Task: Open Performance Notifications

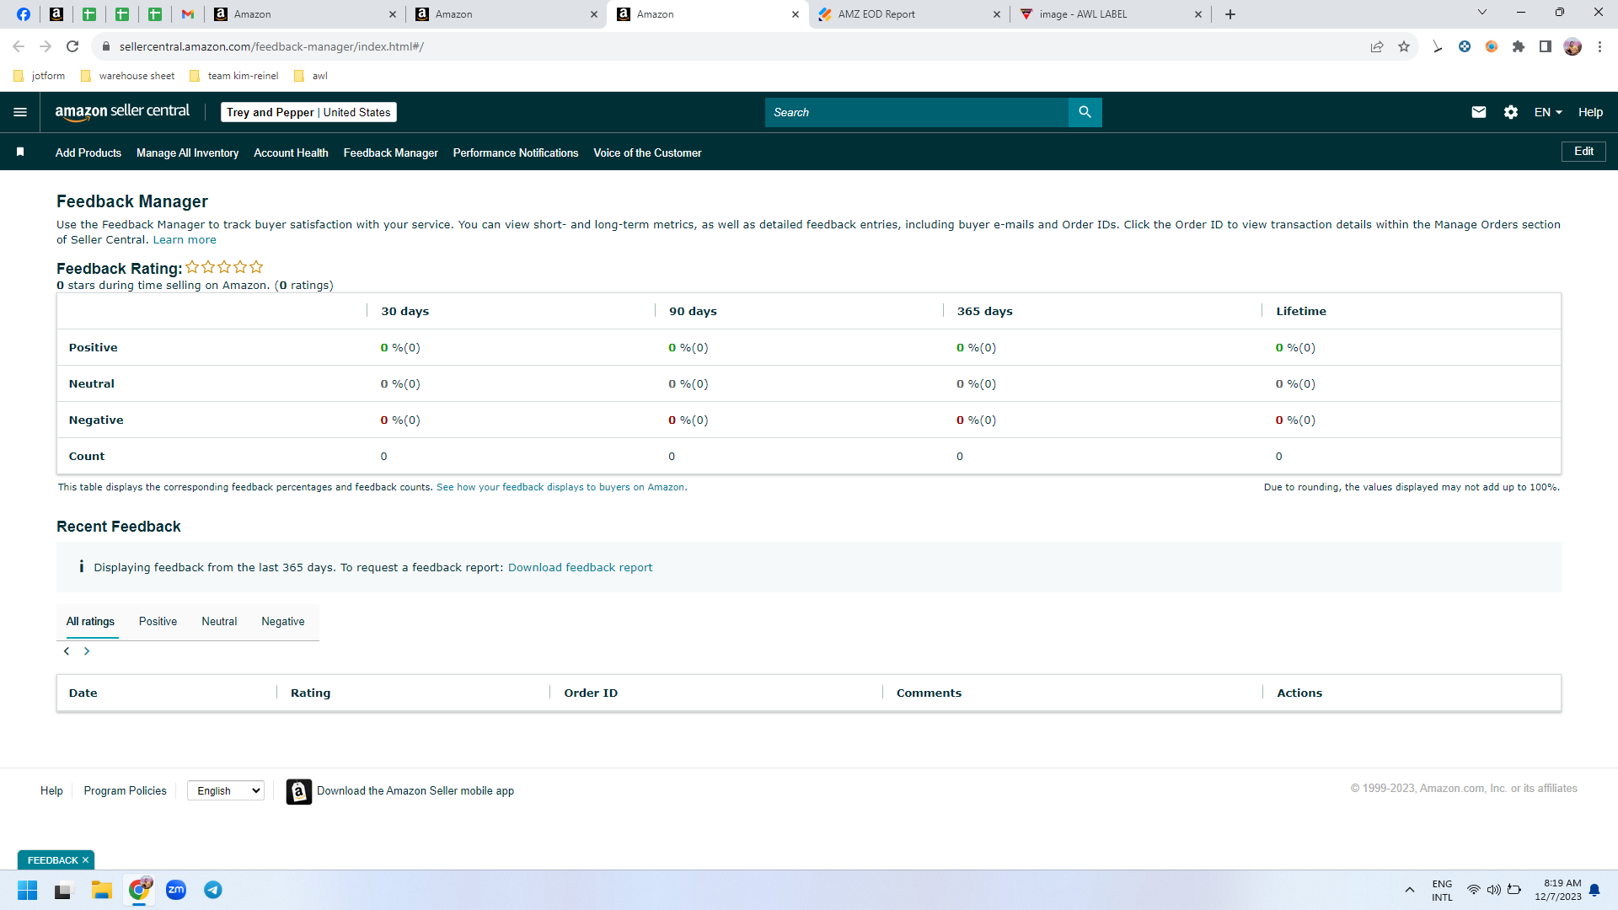Action: tap(516, 153)
